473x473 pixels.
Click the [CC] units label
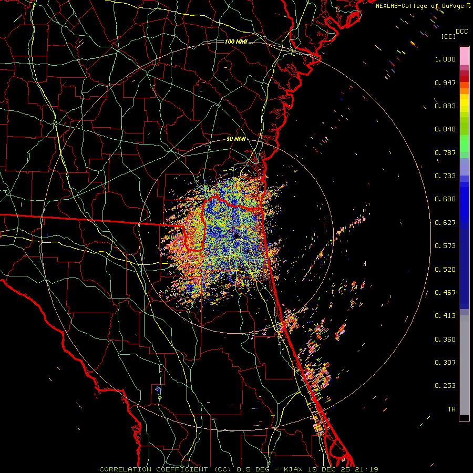pyautogui.click(x=448, y=36)
